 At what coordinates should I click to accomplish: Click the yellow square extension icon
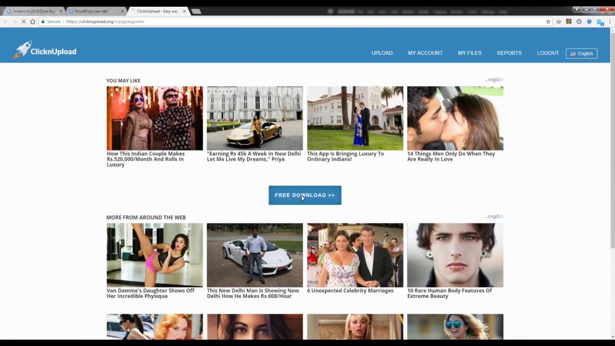coord(569,22)
